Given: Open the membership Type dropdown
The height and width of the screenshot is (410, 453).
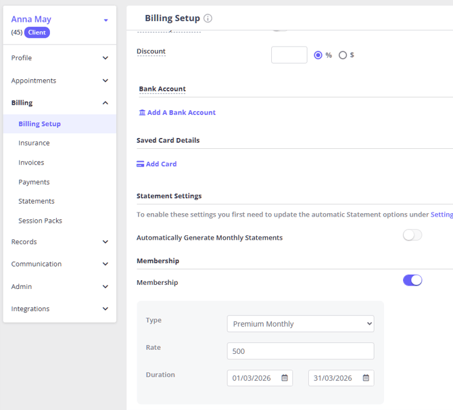Looking at the screenshot, I should pyautogui.click(x=300, y=324).
